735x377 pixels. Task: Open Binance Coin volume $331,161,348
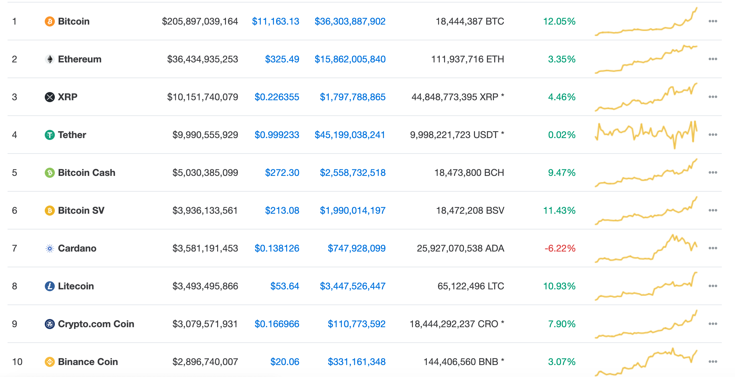(x=356, y=362)
